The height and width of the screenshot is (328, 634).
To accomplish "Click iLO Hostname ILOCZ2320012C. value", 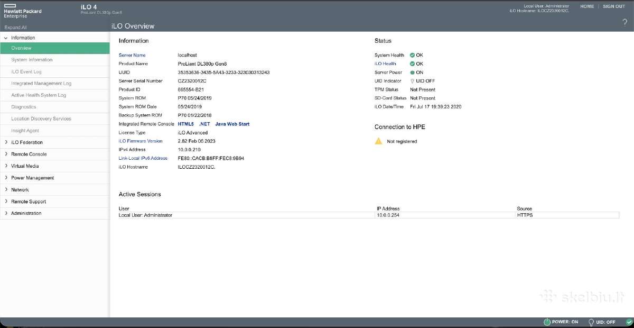I will click(197, 167).
